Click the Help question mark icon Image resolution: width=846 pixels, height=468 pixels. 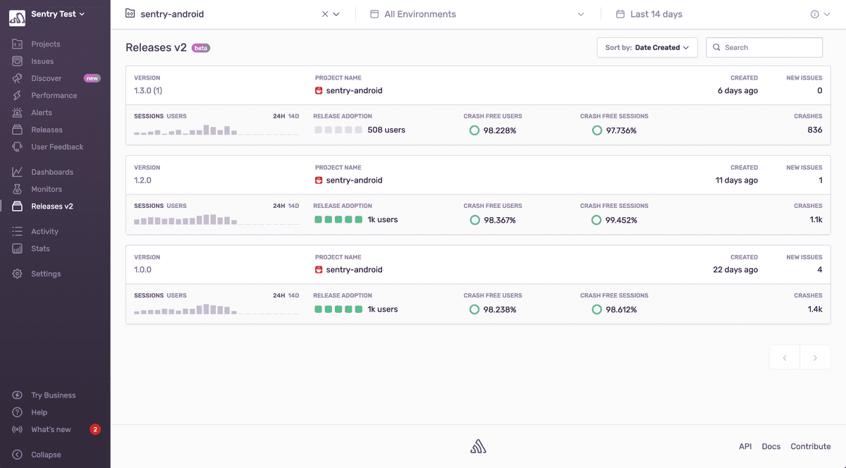click(18, 412)
